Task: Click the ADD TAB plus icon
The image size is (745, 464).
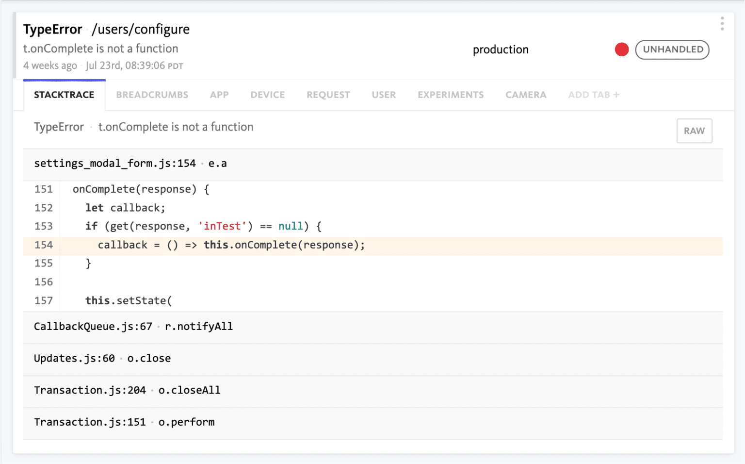Action: tap(593, 95)
